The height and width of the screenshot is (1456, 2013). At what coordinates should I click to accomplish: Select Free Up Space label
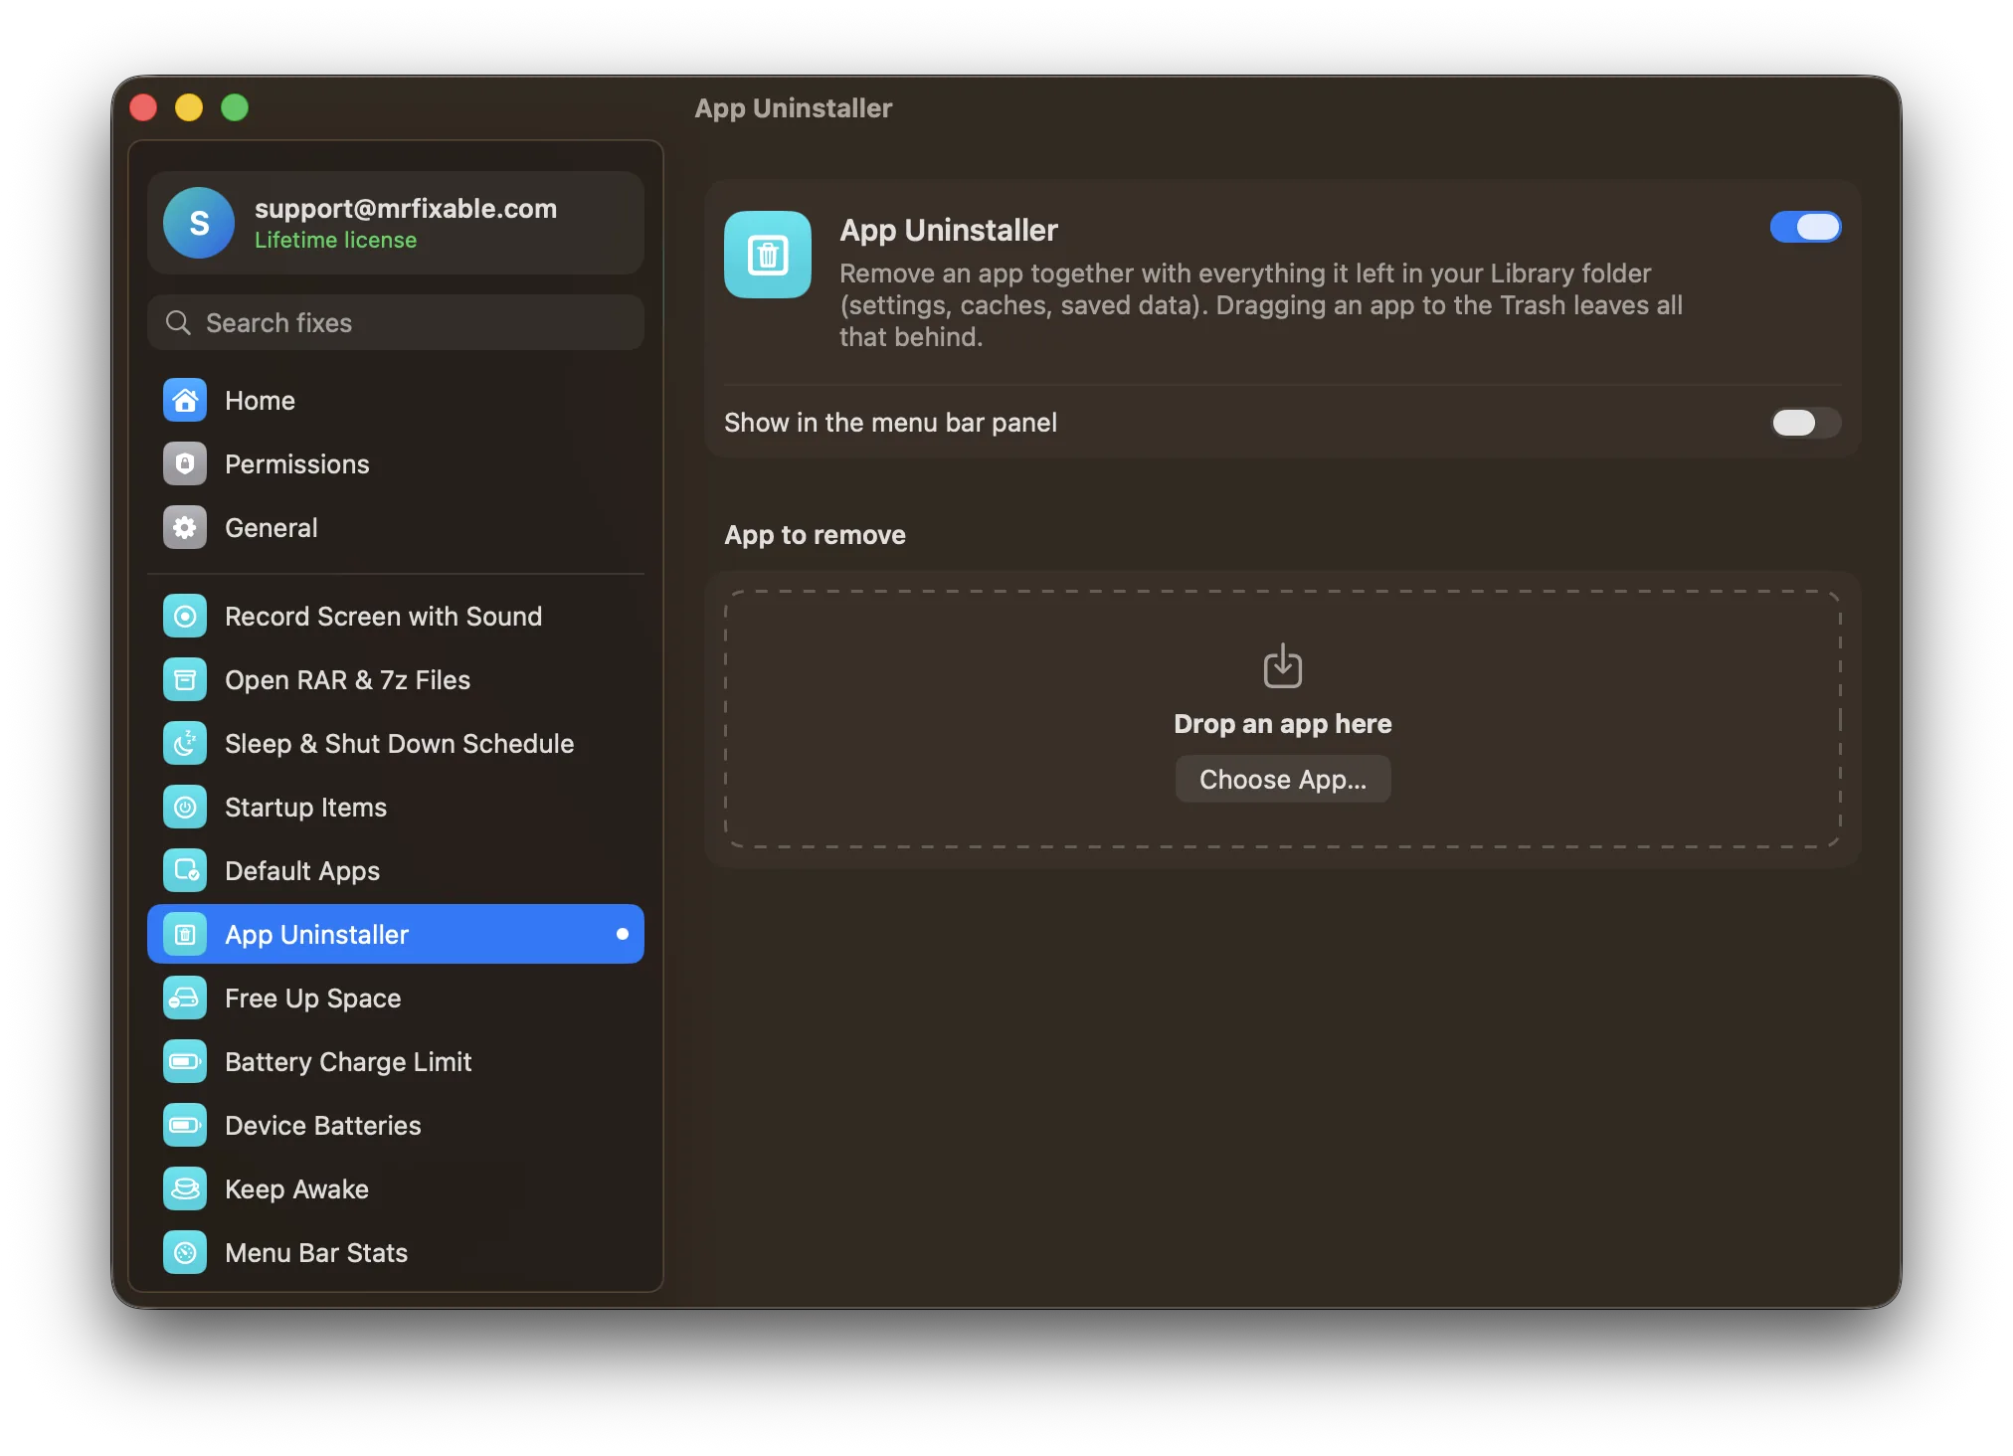[312, 999]
